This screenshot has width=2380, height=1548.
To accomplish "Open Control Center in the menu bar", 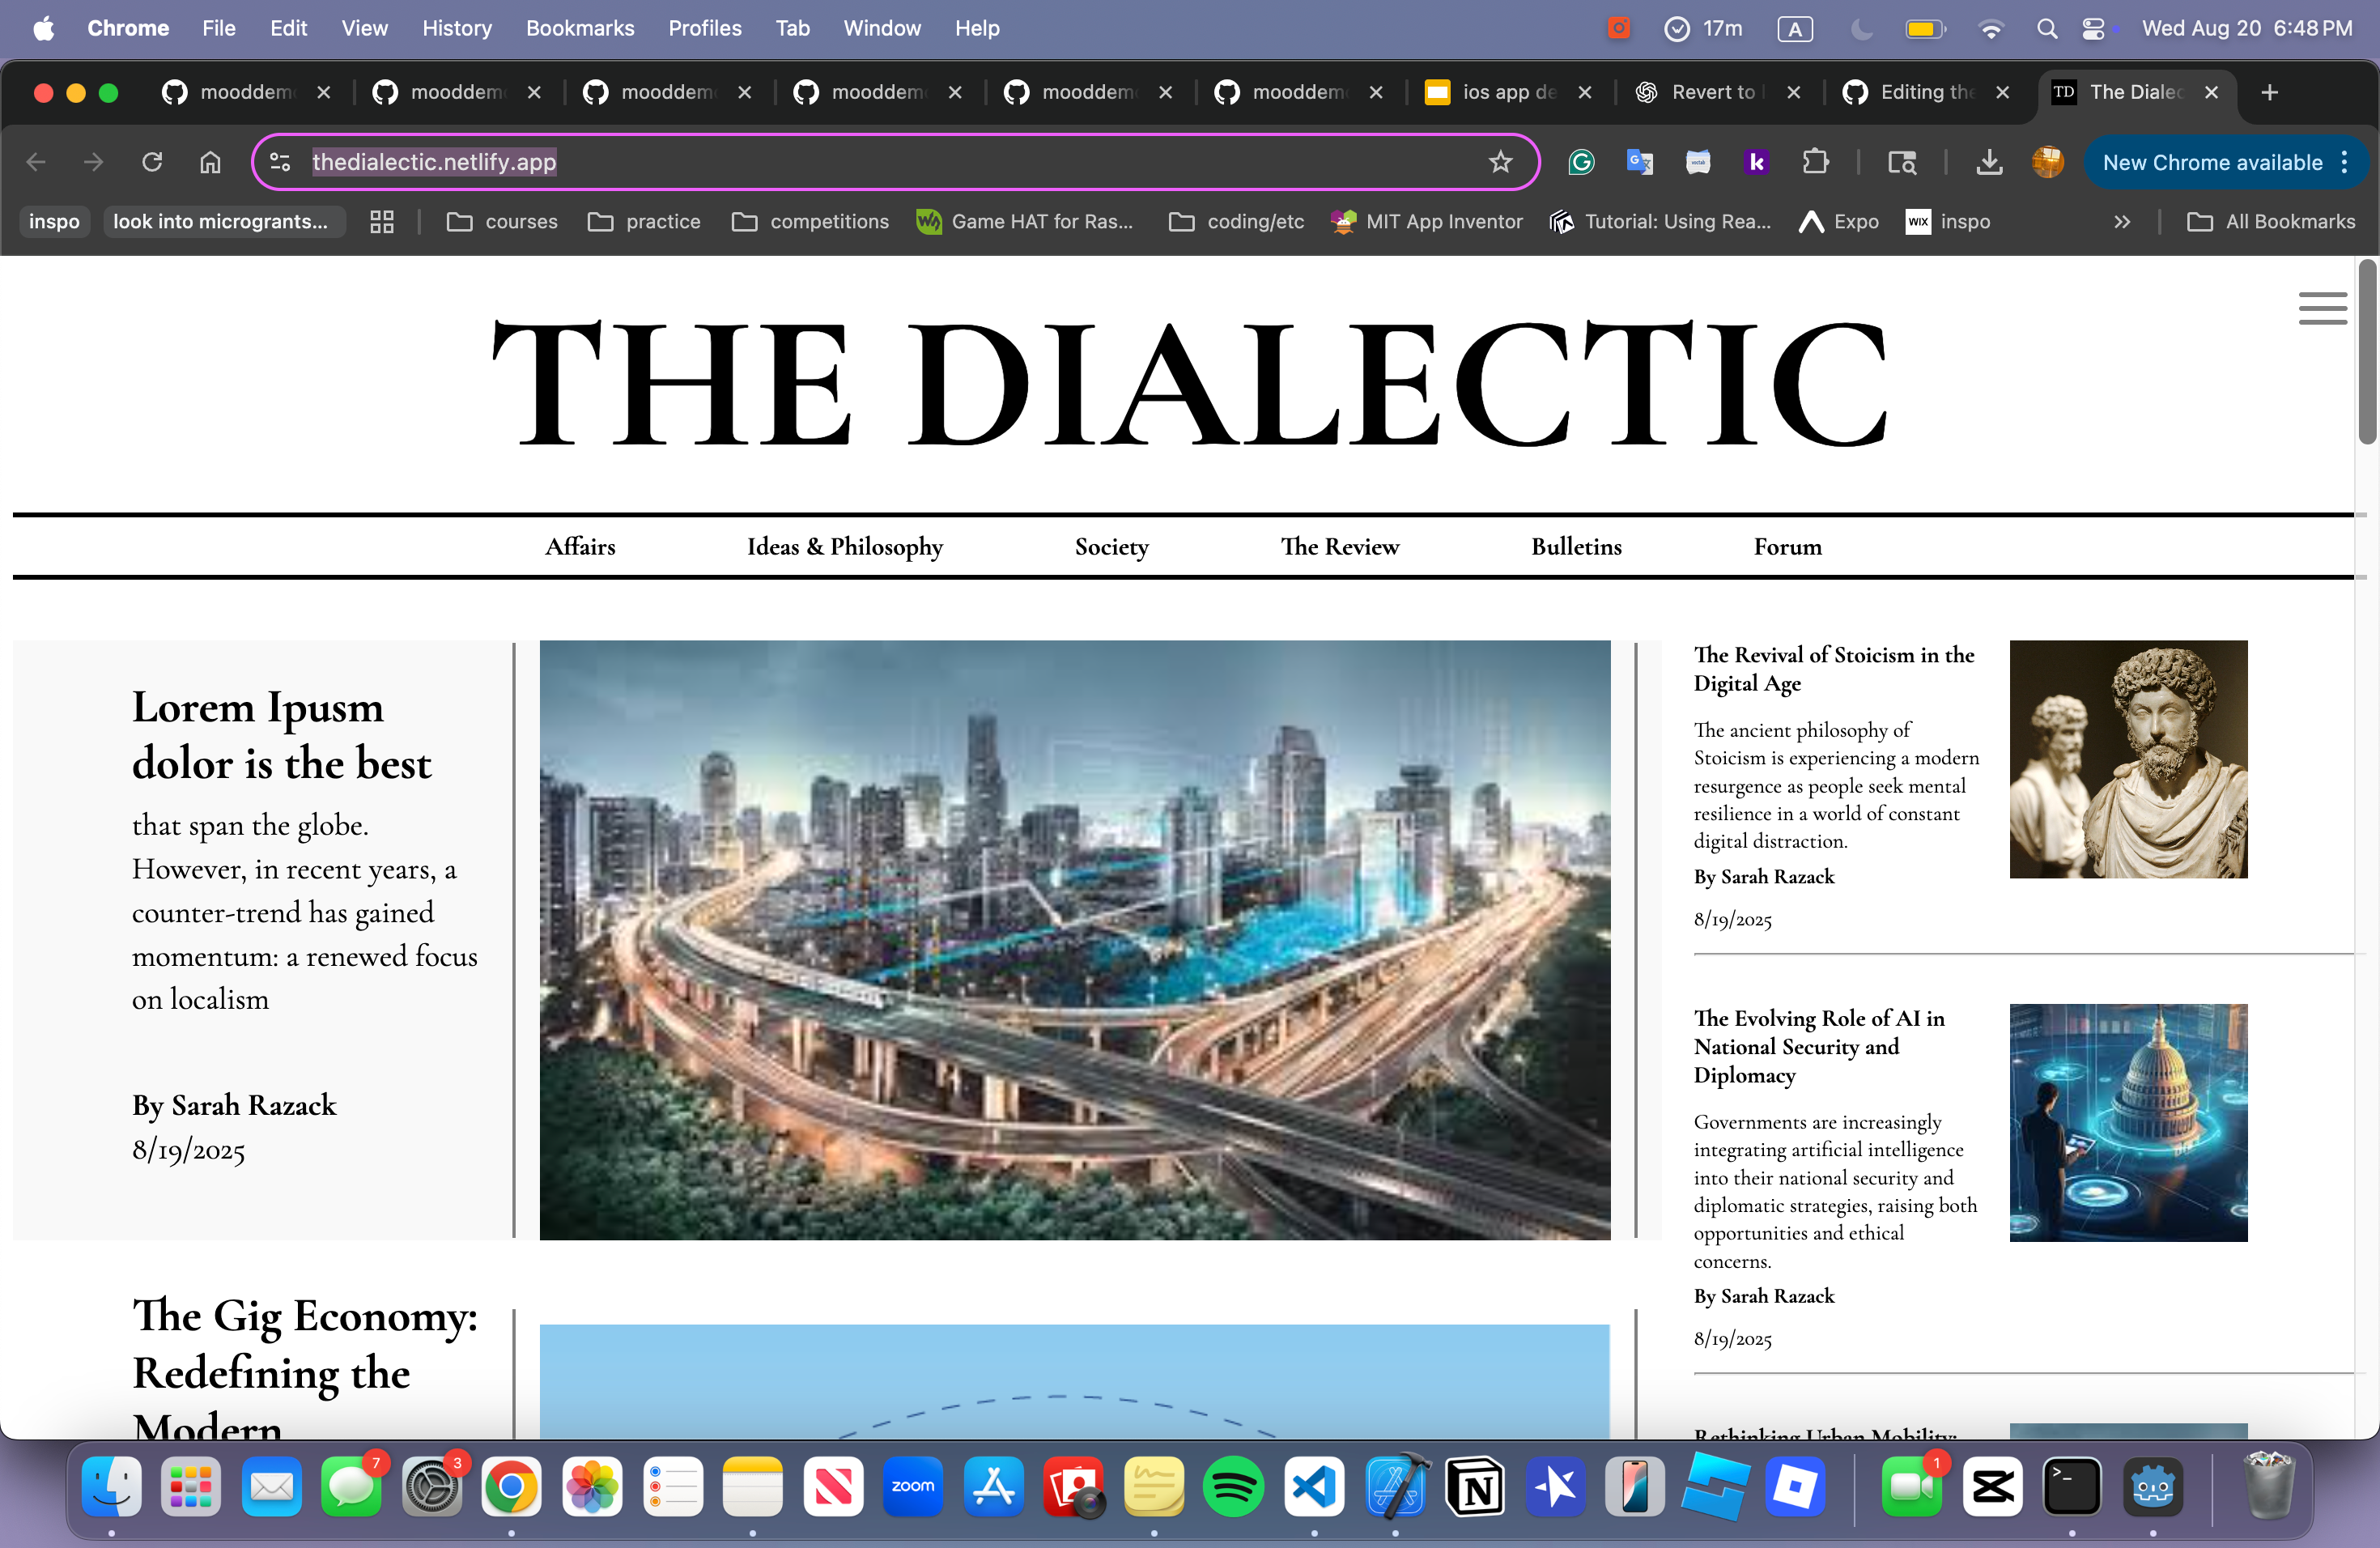I will pyautogui.click(x=2093, y=29).
